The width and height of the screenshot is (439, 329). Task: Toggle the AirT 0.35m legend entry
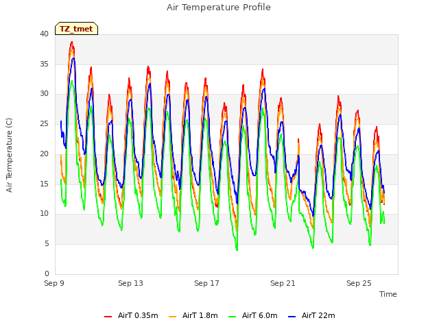point(131,315)
